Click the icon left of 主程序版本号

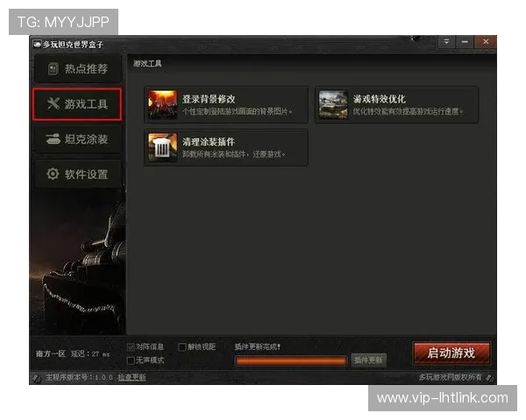coord(36,378)
